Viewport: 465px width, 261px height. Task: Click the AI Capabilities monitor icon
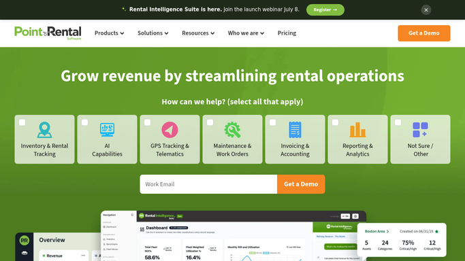coord(107,130)
